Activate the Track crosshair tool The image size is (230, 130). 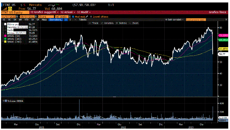coord(94,23)
